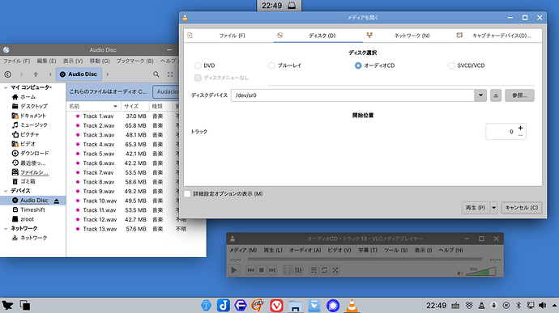Collapse the ネットワーク tree section
Image resolution: width=559 pixels, height=313 pixels.
pos(6,229)
